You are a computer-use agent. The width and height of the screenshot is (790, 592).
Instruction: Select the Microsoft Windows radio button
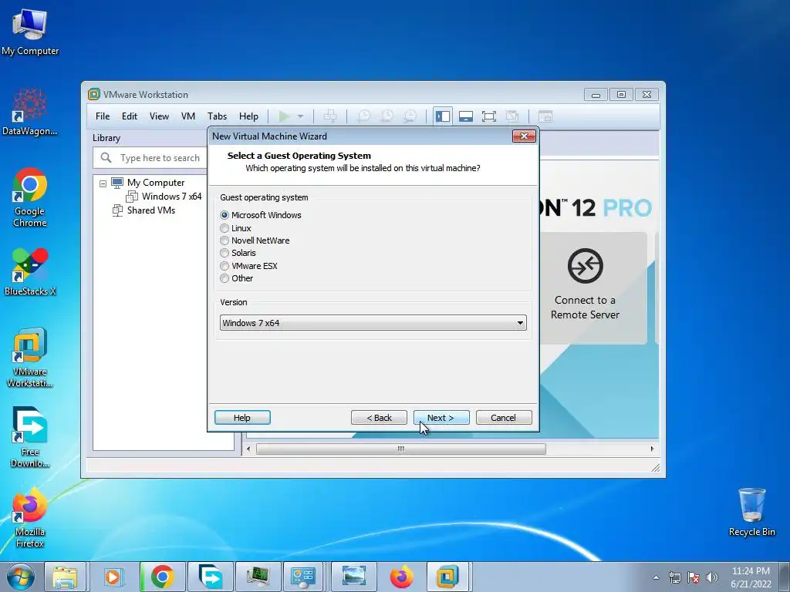[x=225, y=215]
